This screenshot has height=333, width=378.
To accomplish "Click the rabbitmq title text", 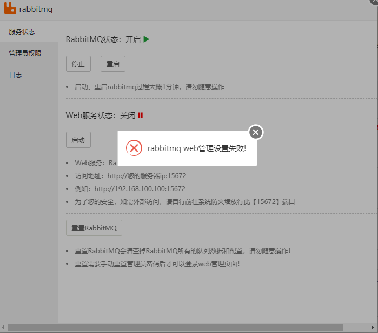I will tap(36, 9).
